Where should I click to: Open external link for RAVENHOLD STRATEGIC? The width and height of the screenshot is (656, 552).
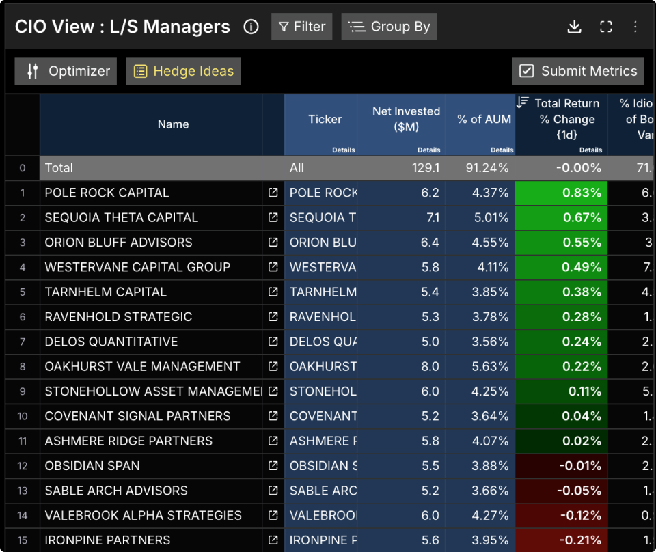273,316
